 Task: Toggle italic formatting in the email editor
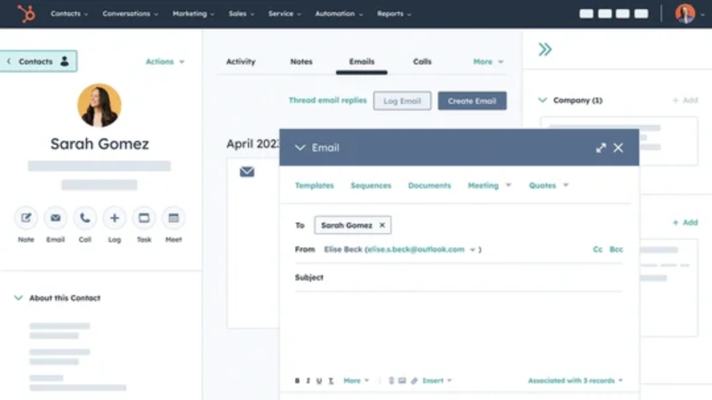[308, 380]
